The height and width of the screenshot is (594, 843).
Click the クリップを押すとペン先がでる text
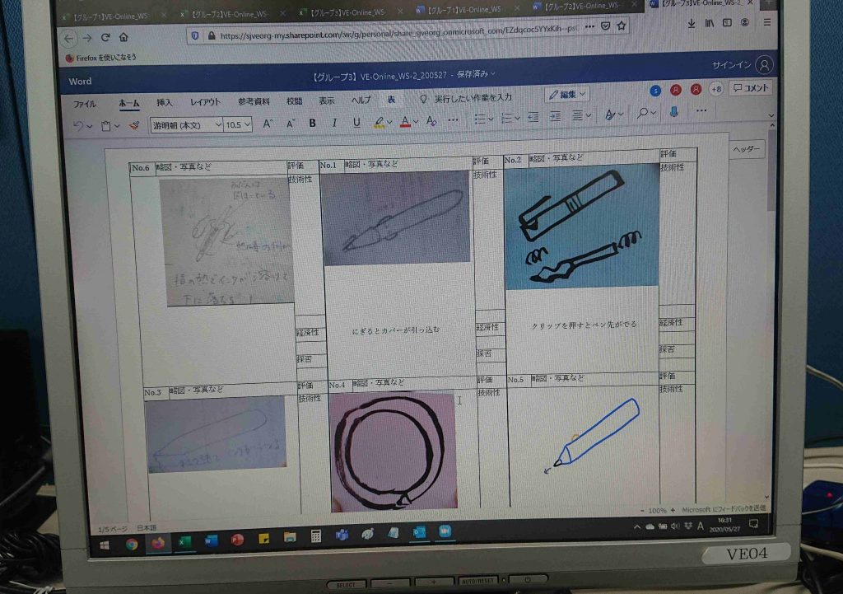584,325
